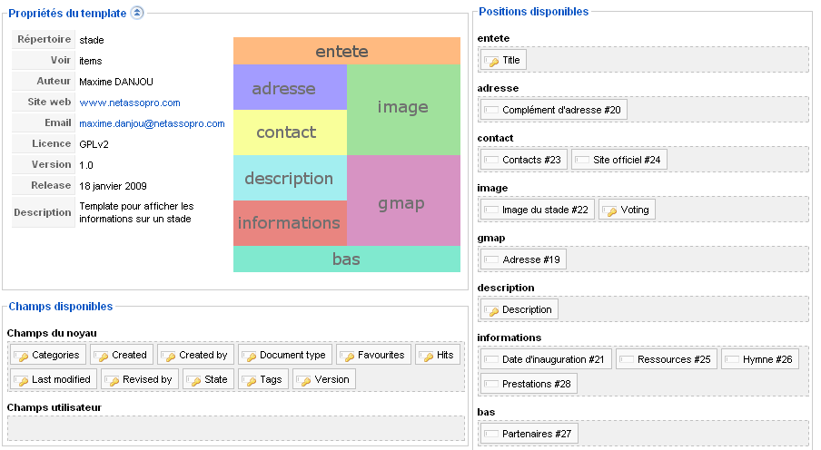Click the adresse block in template preview
The image size is (821, 450).
tap(290, 87)
